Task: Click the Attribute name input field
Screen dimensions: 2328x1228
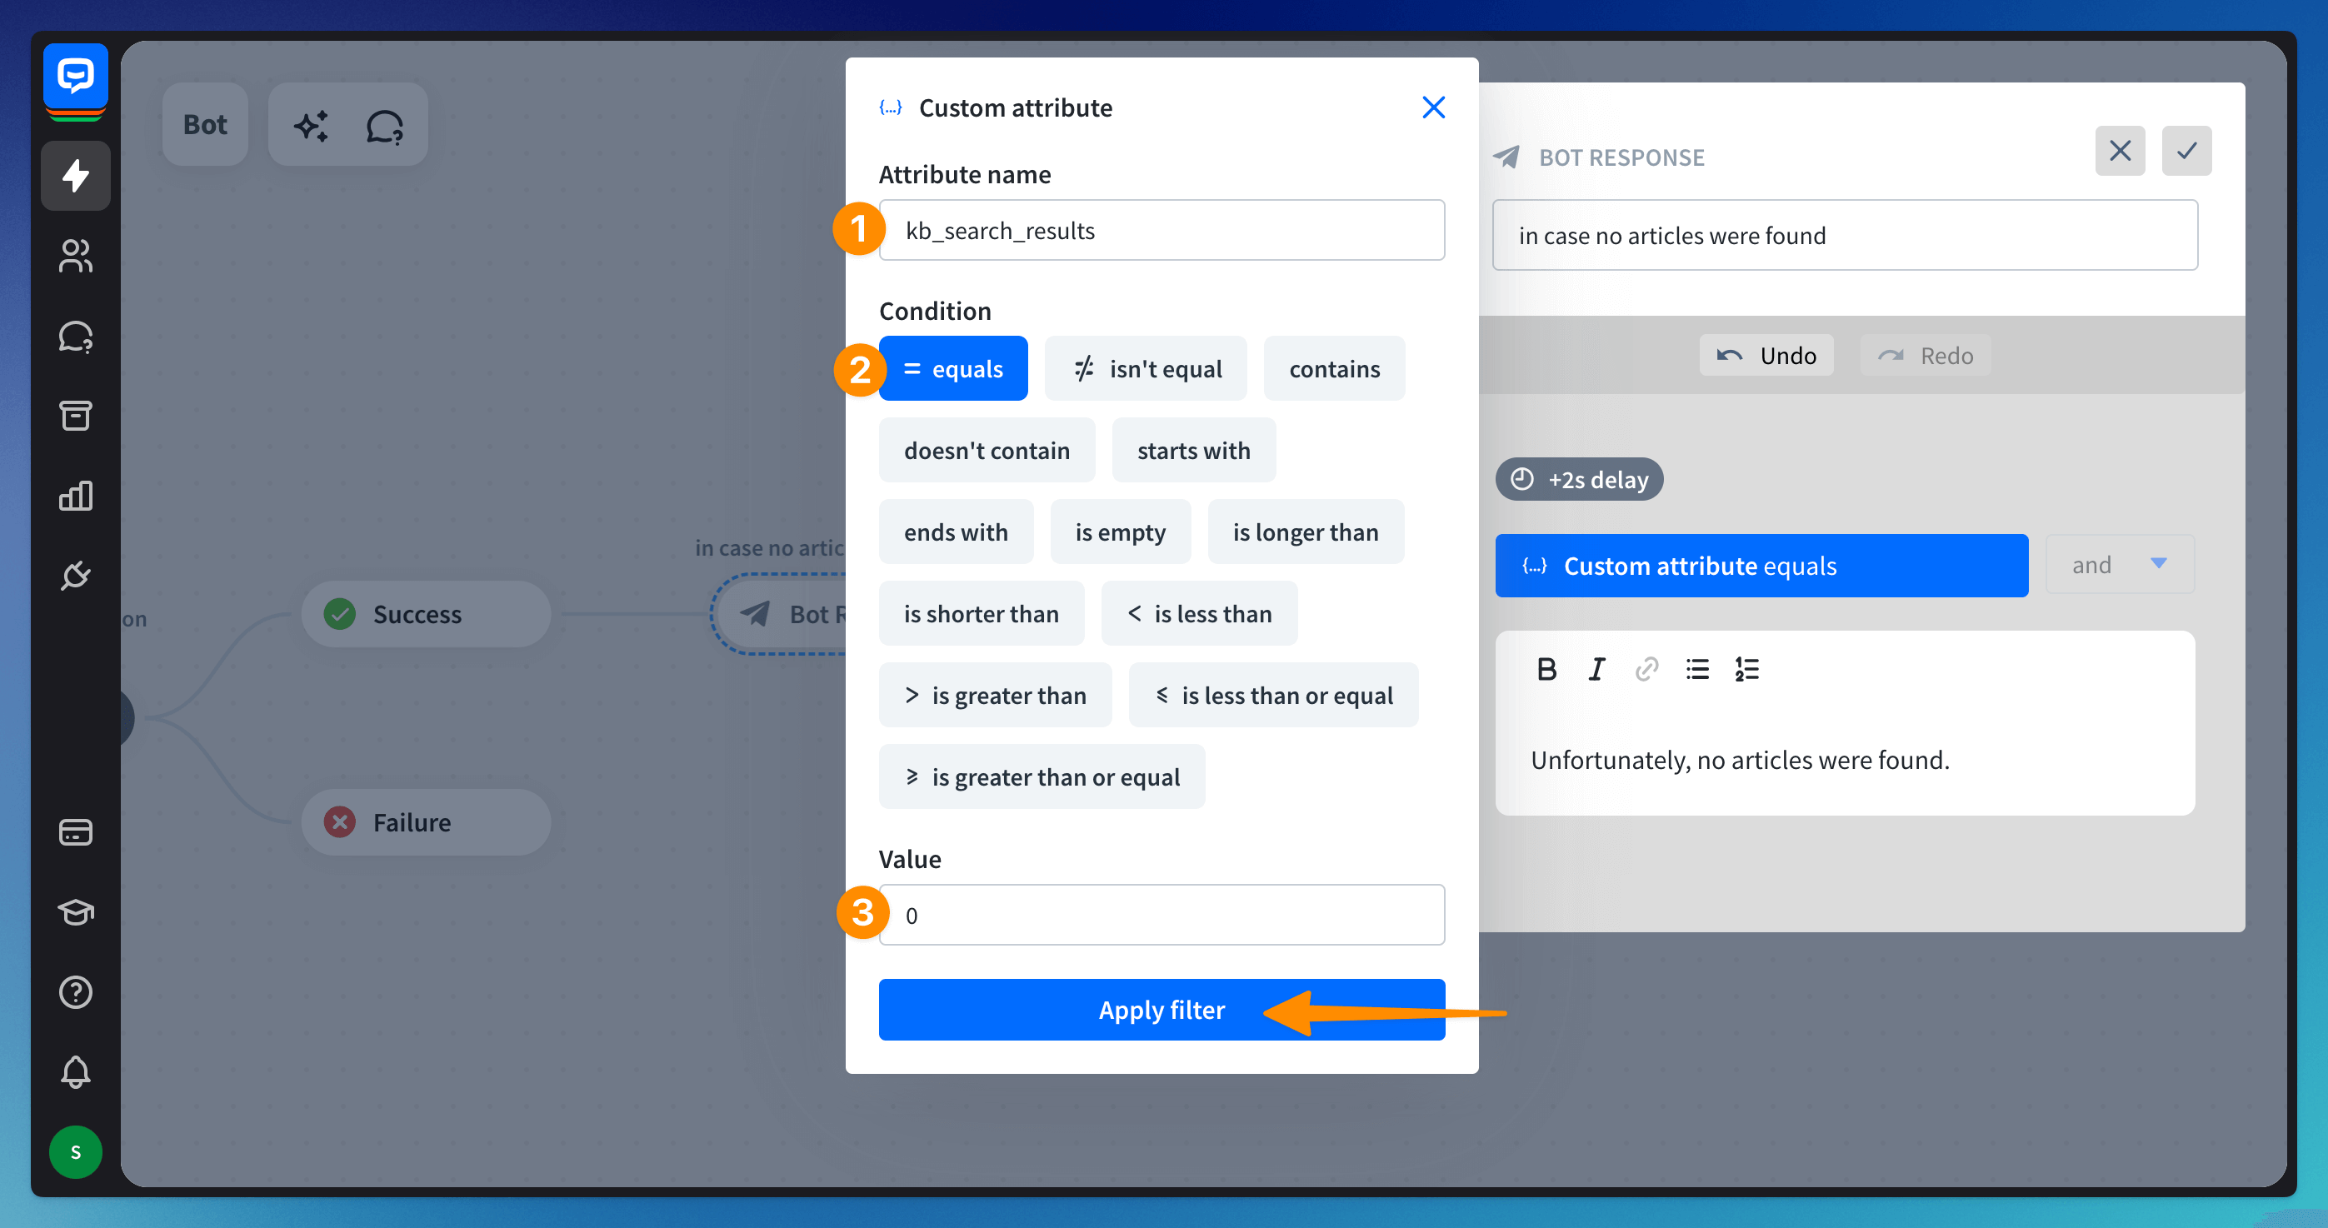Action: tap(1161, 231)
